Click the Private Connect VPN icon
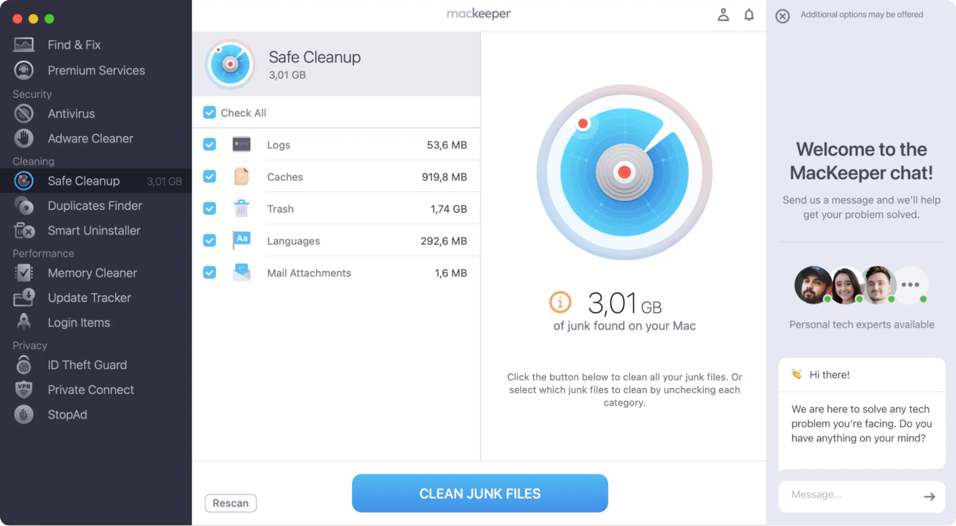 (24, 389)
